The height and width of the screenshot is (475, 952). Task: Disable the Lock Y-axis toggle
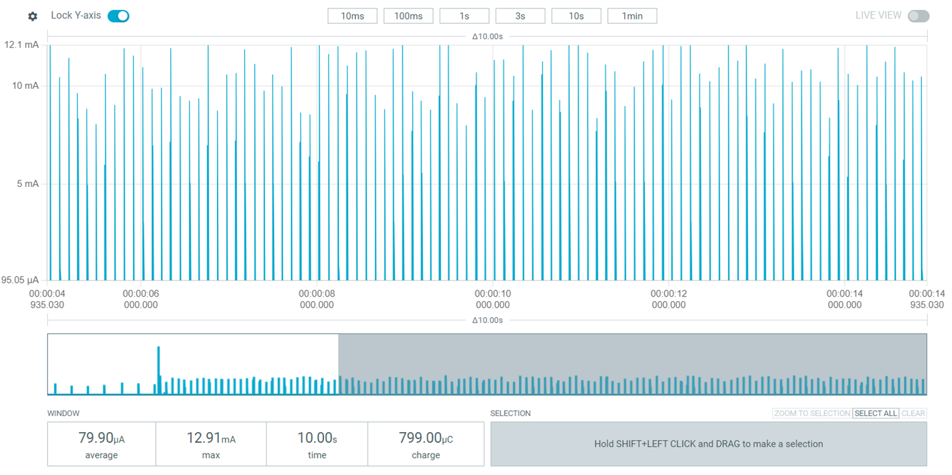click(x=118, y=15)
